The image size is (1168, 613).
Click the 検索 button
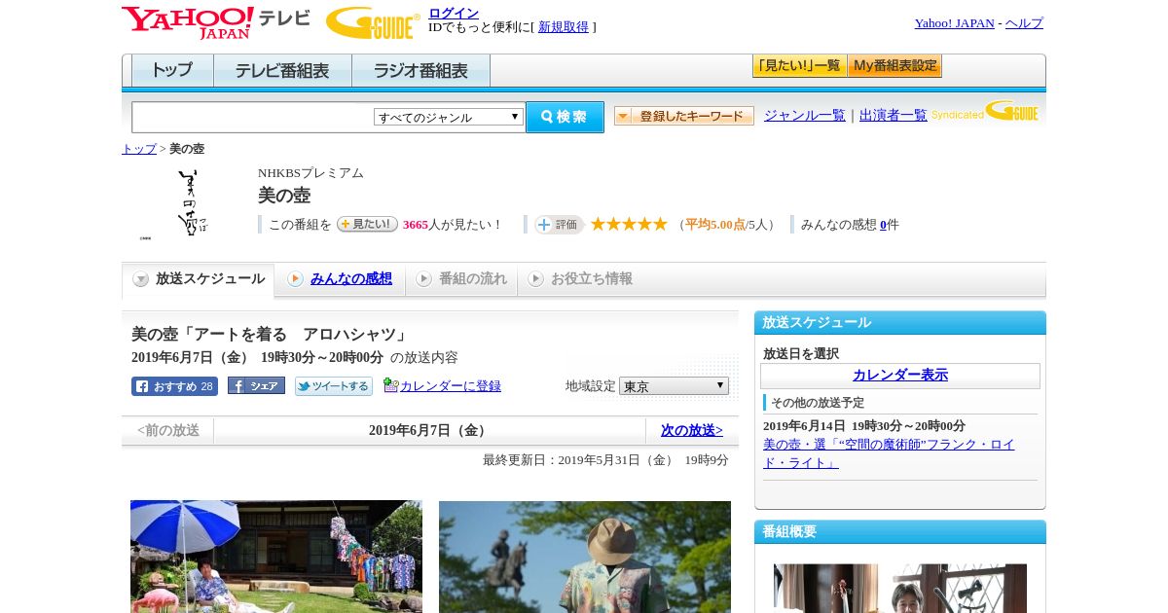coord(565,117)
